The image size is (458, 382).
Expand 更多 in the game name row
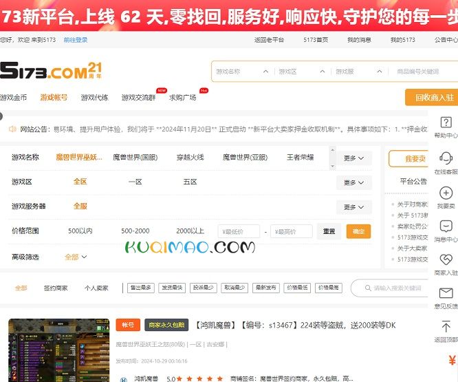point(353,158)
